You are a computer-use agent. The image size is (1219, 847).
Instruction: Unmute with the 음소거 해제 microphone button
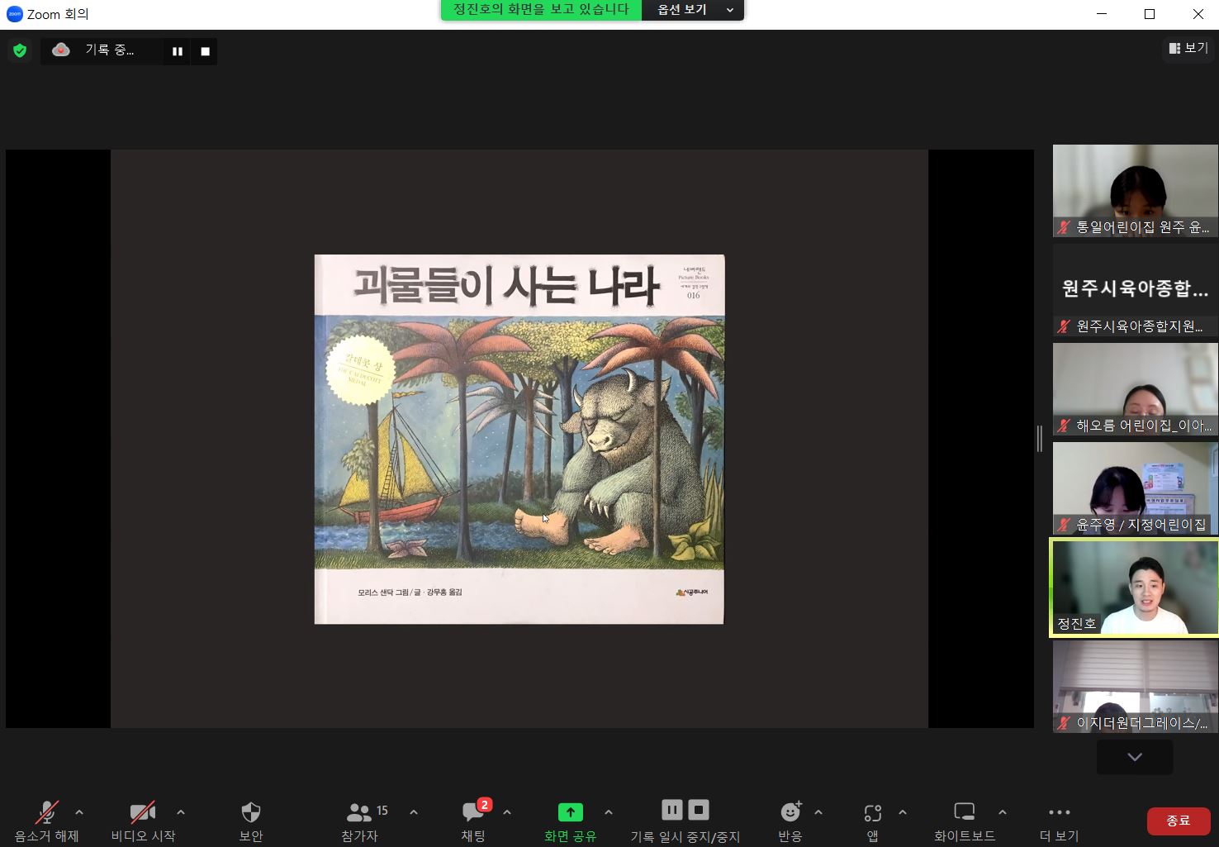pos(47,821)
